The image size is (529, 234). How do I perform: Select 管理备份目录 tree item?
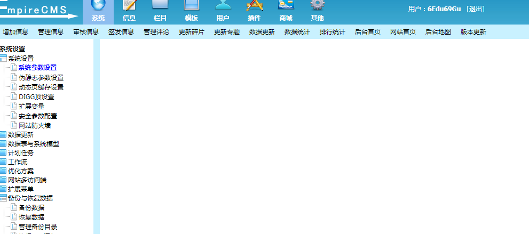38,227
